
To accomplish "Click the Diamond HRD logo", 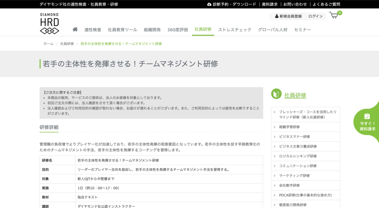I will pos(49,24).
